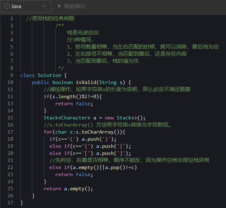This screenshot has width=226, height=208.
Task: Click line number 9 in gutter
Action: click(x=12, y=75)
